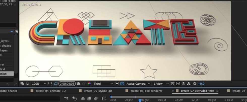Open the Third resolution dropdown

coord(103,84)
